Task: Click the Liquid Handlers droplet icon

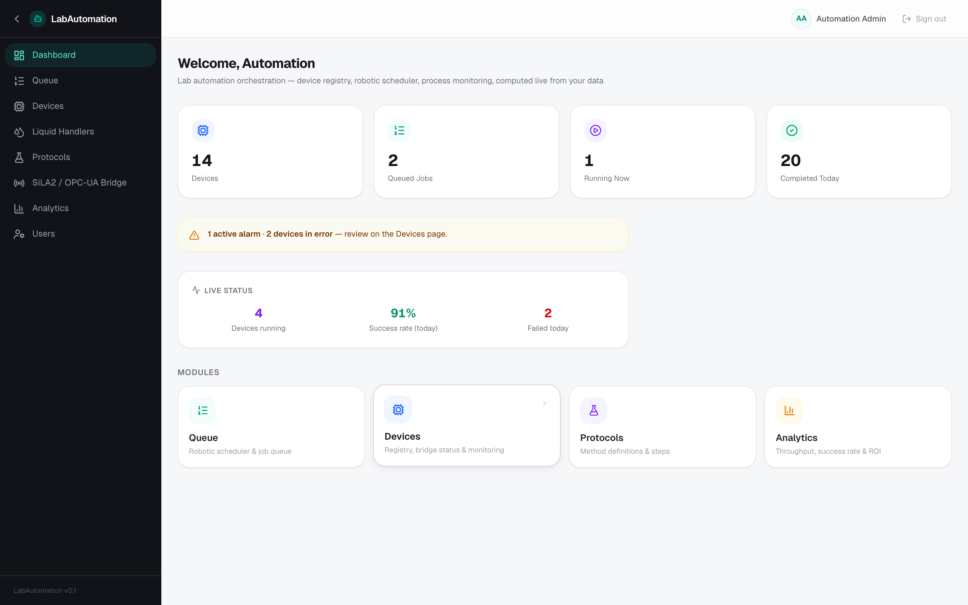Action: 19,132
